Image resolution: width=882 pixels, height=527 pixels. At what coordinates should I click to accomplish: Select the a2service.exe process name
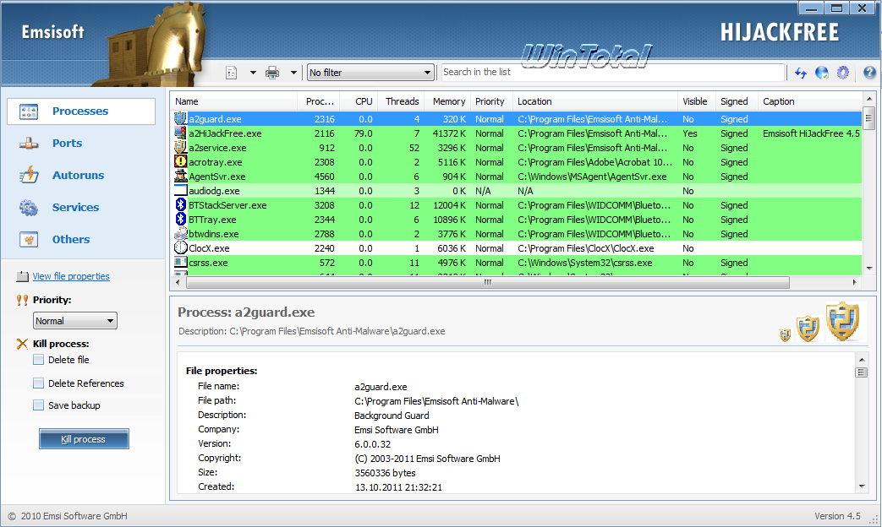coord(217,148)
